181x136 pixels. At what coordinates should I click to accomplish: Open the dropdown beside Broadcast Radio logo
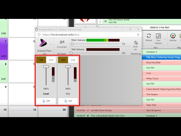coord(51,45)
